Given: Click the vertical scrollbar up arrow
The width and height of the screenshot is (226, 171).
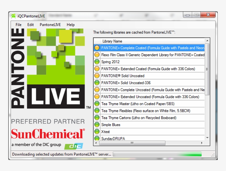Looking at the screenshot, I should [x=207, y=41].
